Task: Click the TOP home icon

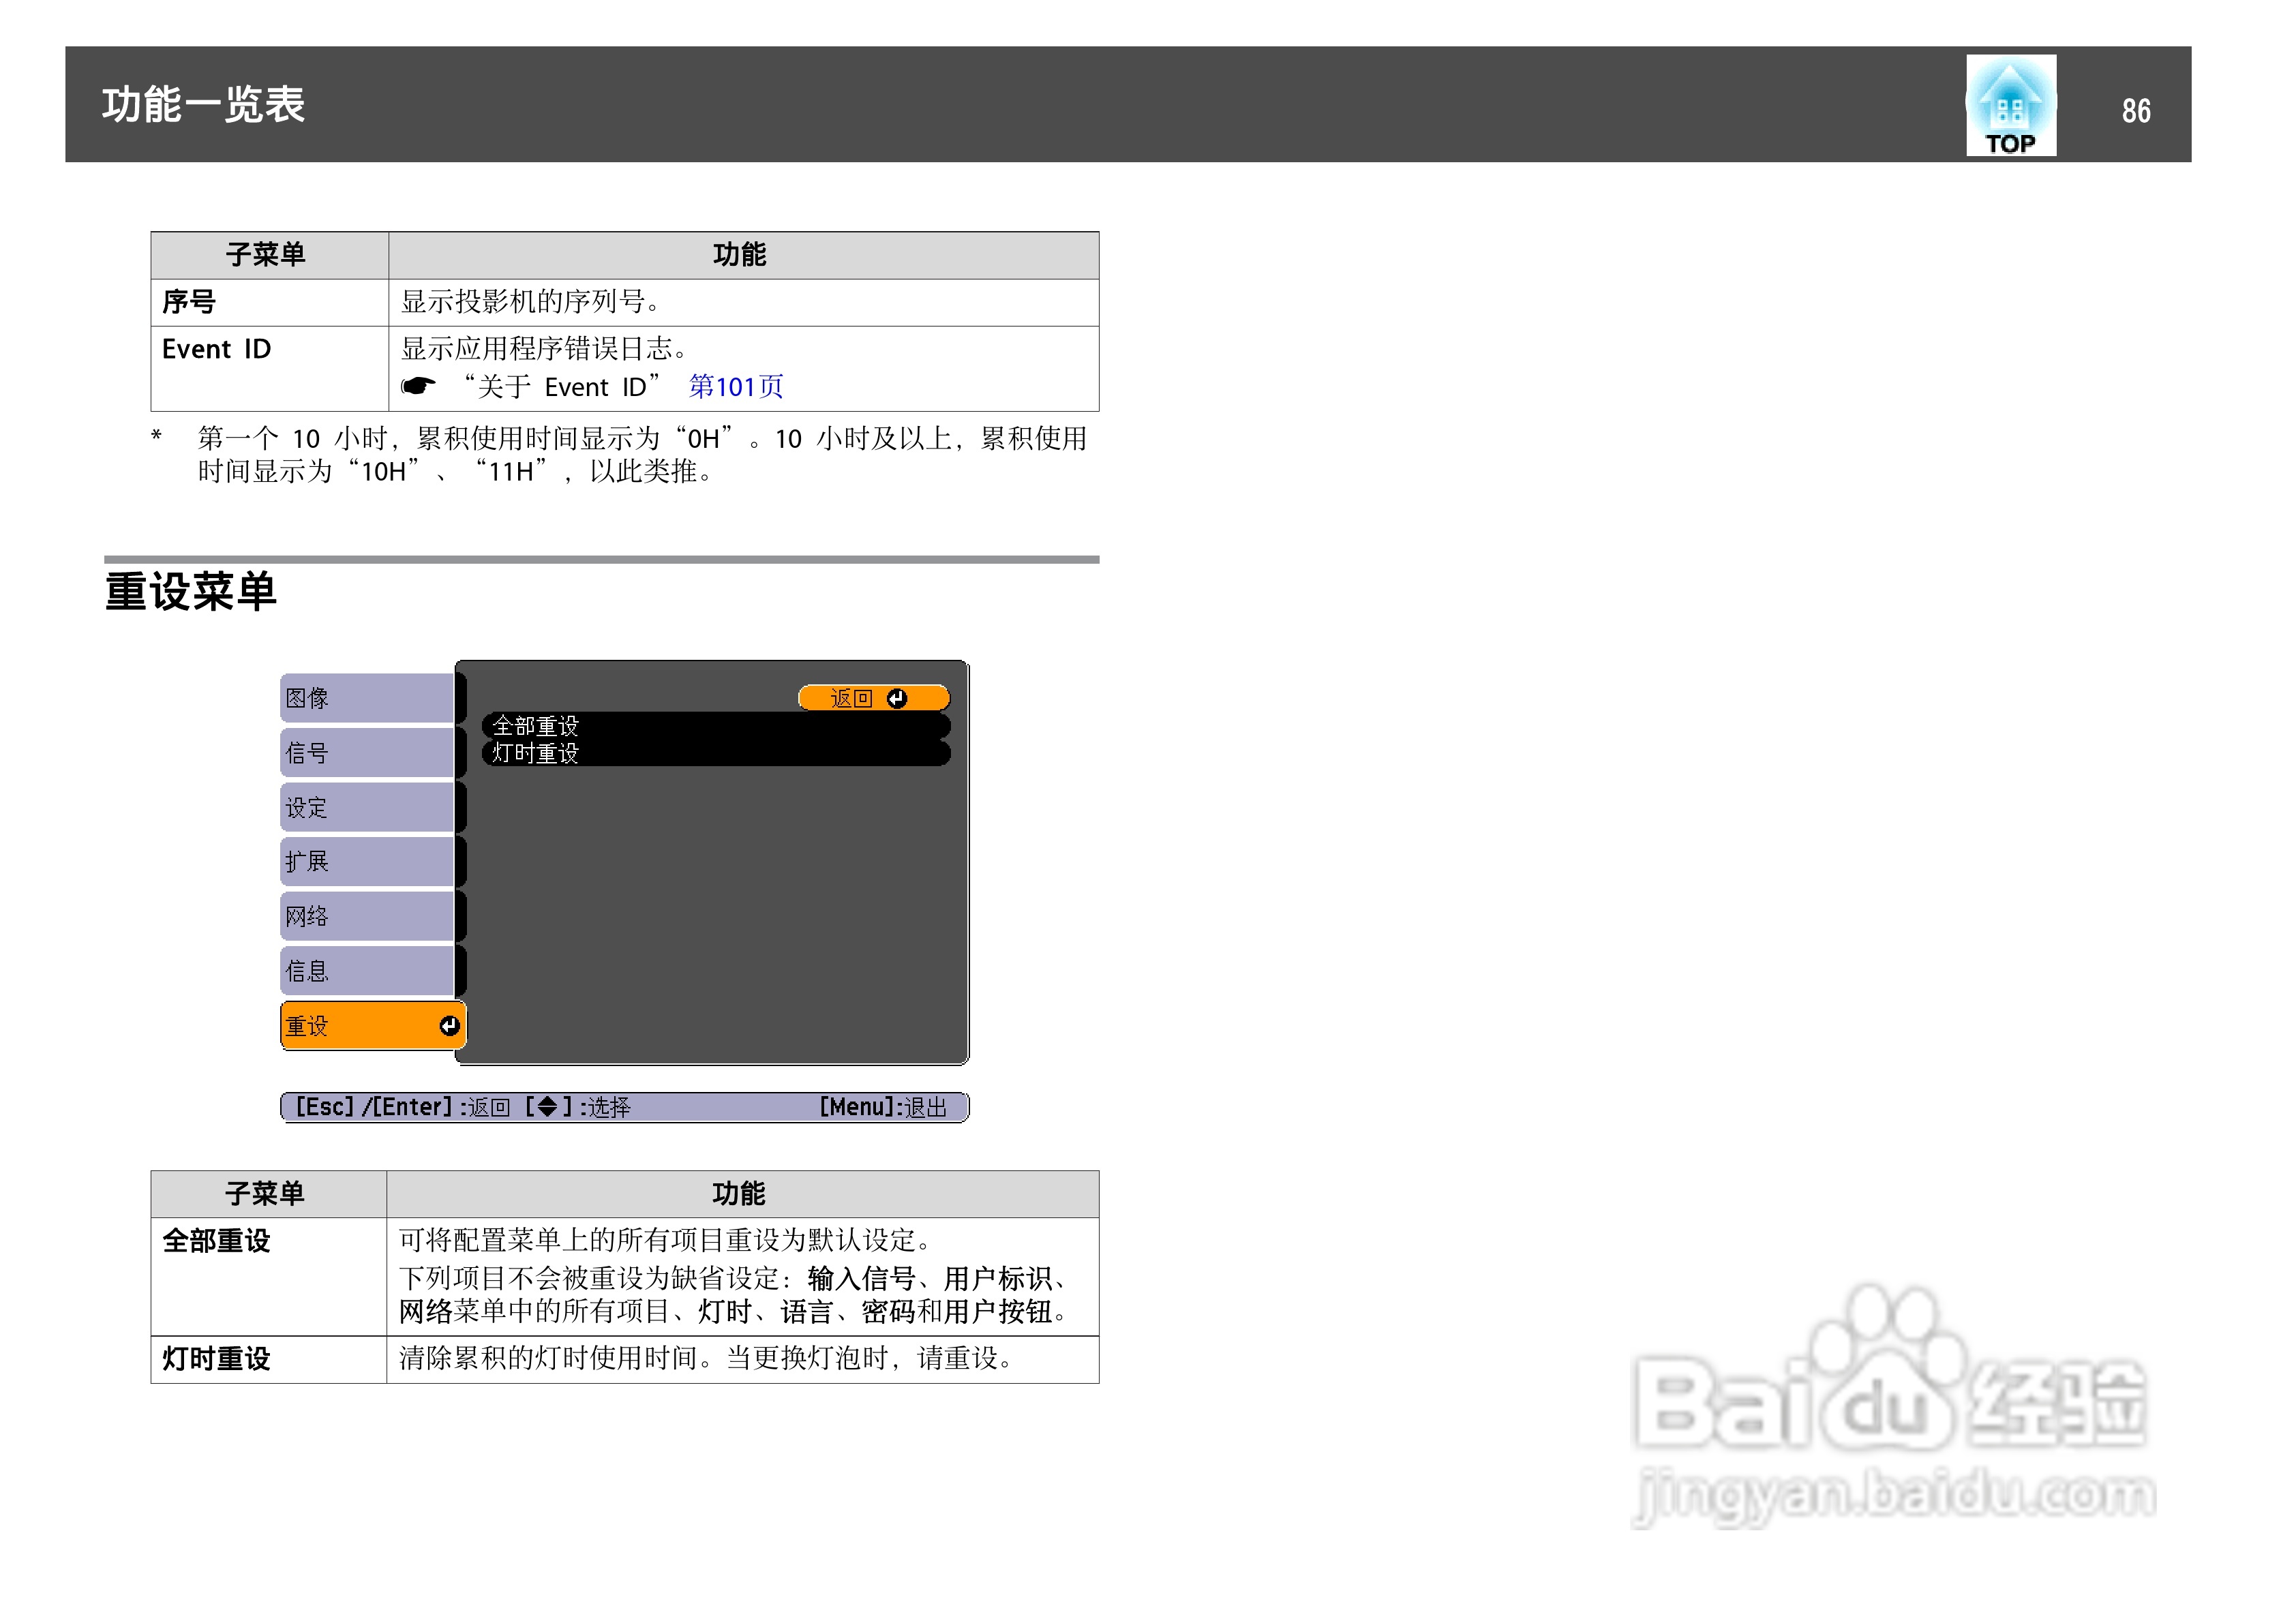Action: (2010, 105)
